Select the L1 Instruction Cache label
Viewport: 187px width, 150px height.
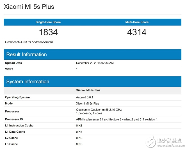coord(19,126)
